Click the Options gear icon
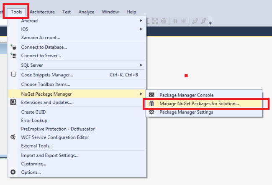 (13, 172)
